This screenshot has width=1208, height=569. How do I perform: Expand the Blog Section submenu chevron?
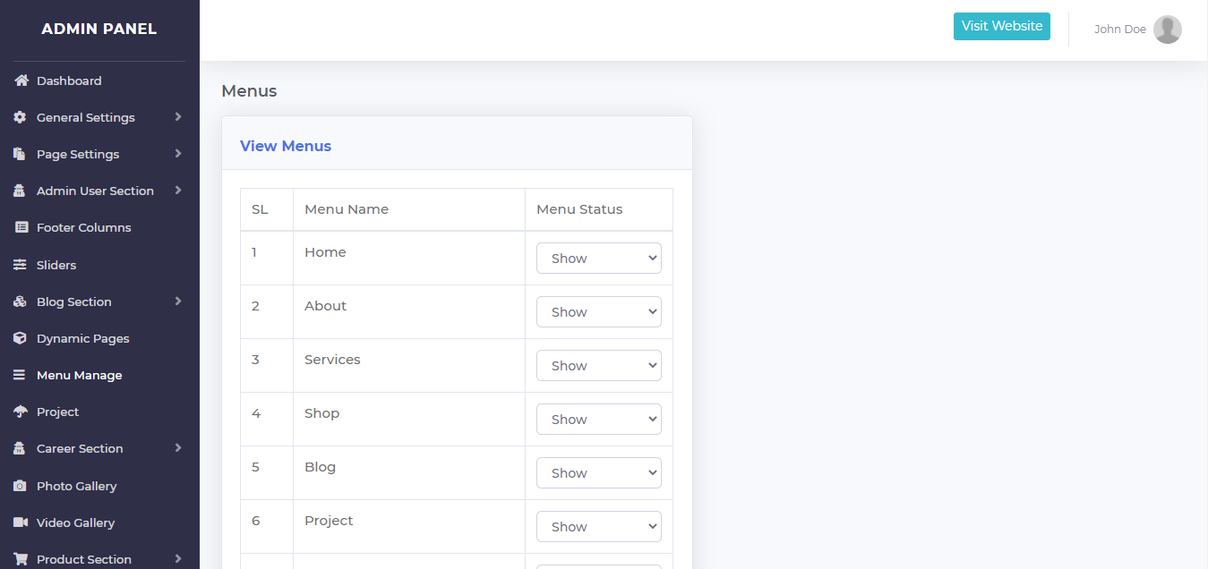click(x=178, y=301)
